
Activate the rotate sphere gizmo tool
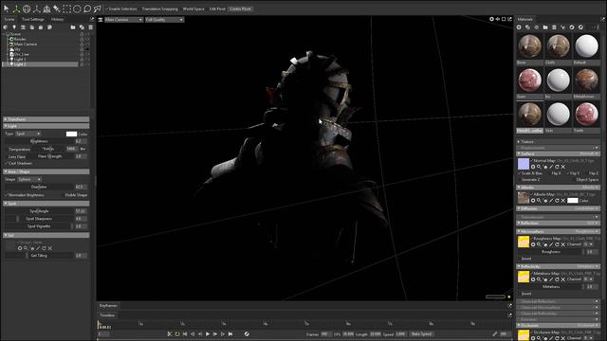click(27, 9)
